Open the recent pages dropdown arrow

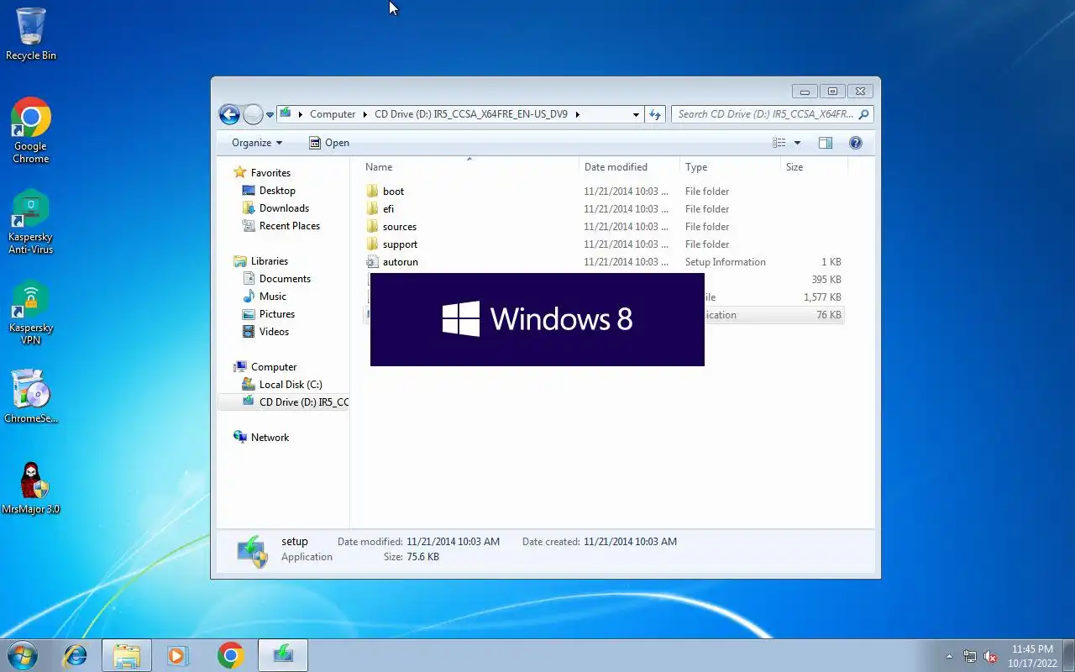[x=270, y=114]
